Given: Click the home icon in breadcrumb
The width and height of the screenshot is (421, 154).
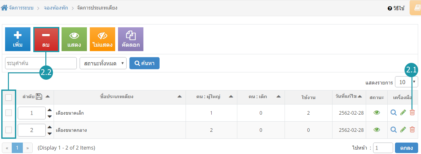Looking at the screenshot, I should click(x=4, y=8).
